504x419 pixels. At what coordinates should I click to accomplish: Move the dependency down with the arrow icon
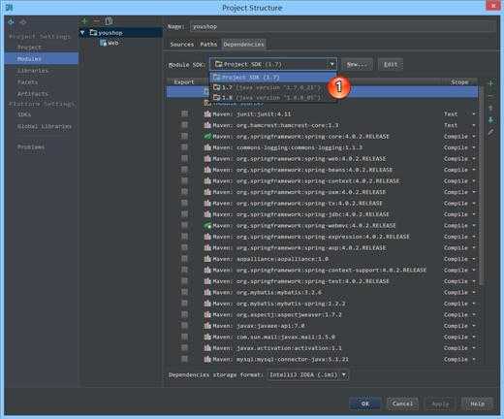tap(490, 120)
